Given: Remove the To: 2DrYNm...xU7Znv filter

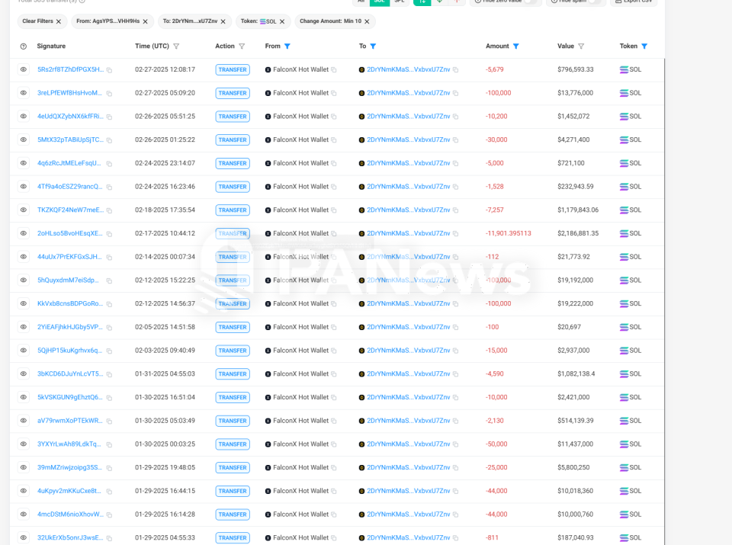Looking at the screenshot, I should tap(223, 21).
